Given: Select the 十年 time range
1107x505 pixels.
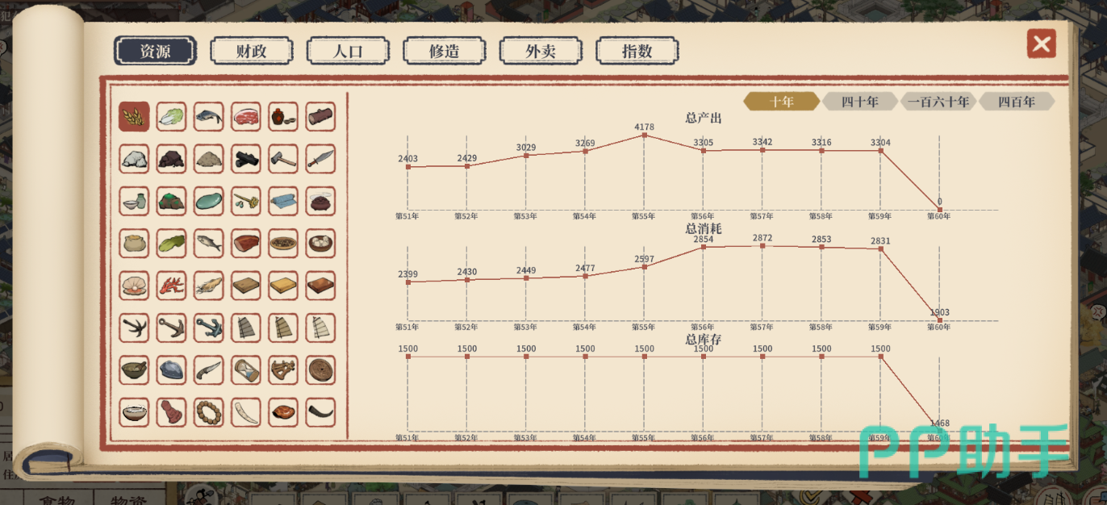Looking at the screenshot, I should point(781,102).
